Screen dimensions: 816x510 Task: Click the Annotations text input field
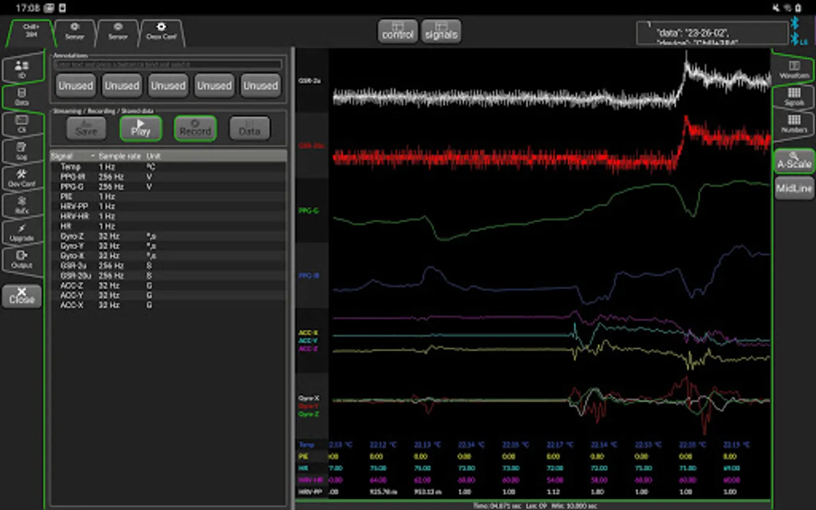click(x=168, y=65)
